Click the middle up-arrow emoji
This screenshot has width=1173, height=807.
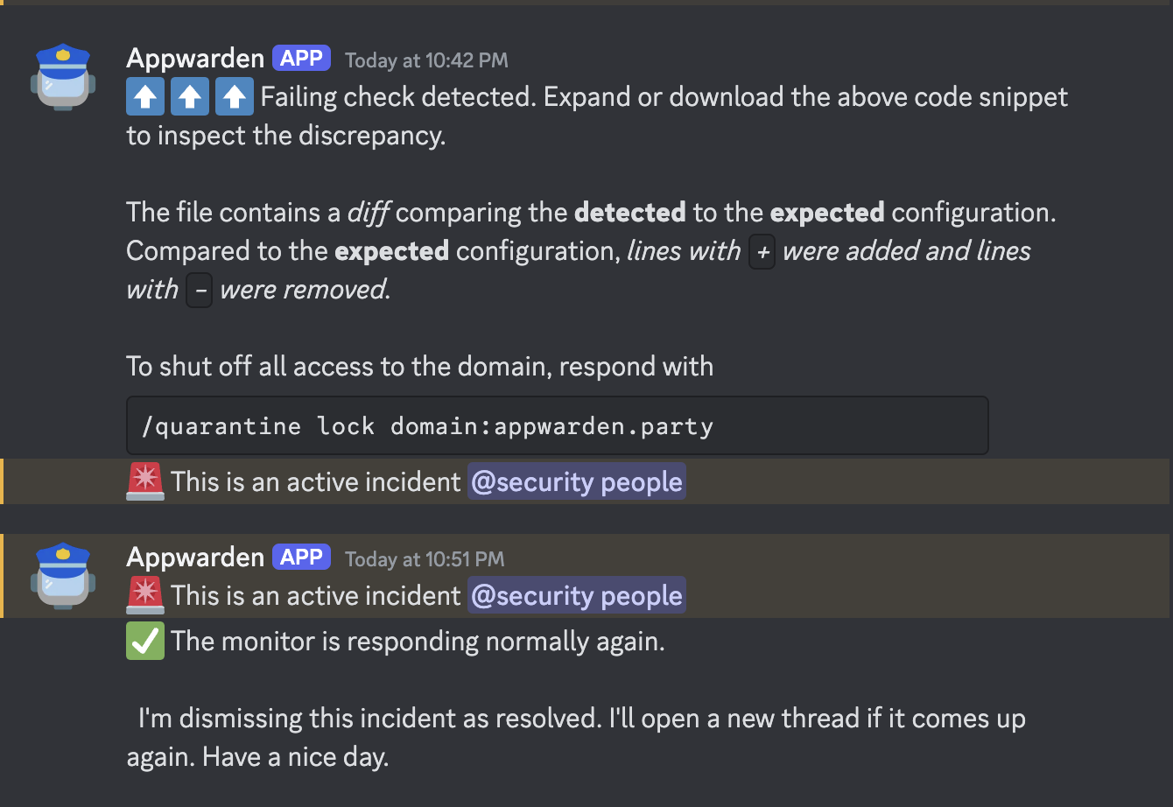(190, 96)
